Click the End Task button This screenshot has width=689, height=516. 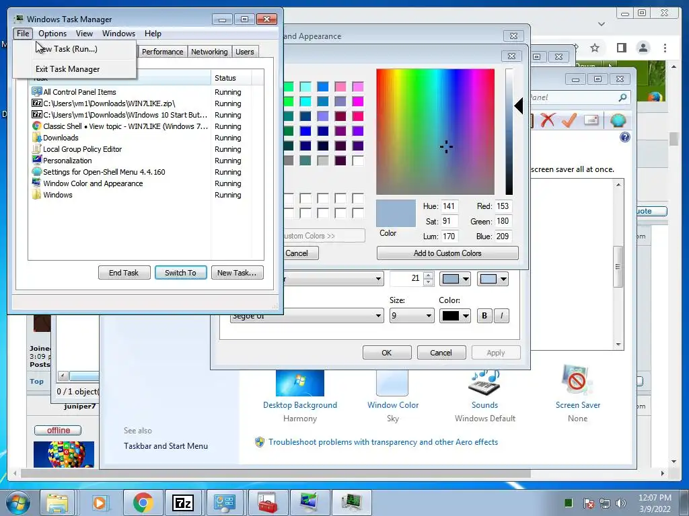(124, 273)
